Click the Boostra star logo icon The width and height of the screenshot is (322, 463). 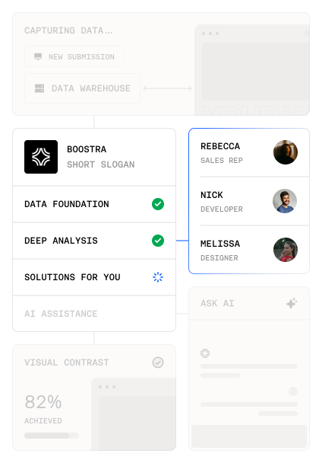click(x=41, y=157)
